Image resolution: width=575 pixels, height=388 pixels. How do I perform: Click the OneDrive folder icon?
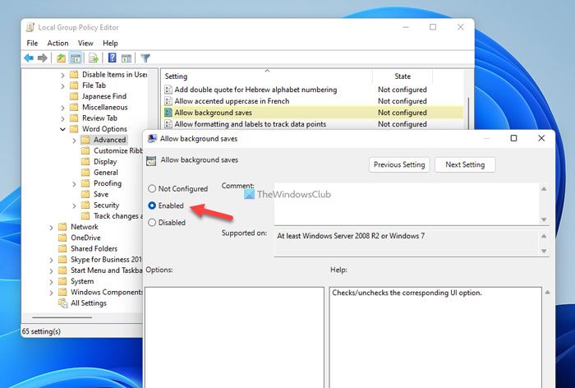pos(62,238)
